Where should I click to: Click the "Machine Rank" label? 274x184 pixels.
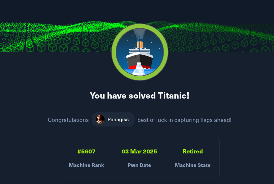pyautogui.click(x=86, y=165)
